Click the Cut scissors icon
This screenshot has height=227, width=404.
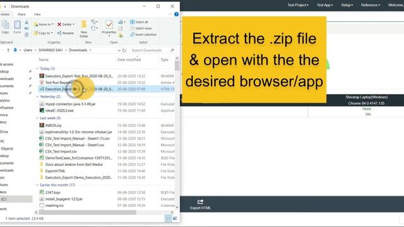[27, 23]
